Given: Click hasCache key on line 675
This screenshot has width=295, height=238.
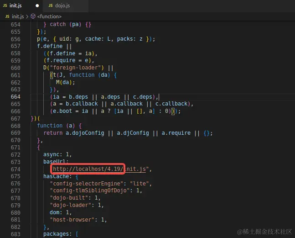Looking at the screenshot, I should [56, 176].
